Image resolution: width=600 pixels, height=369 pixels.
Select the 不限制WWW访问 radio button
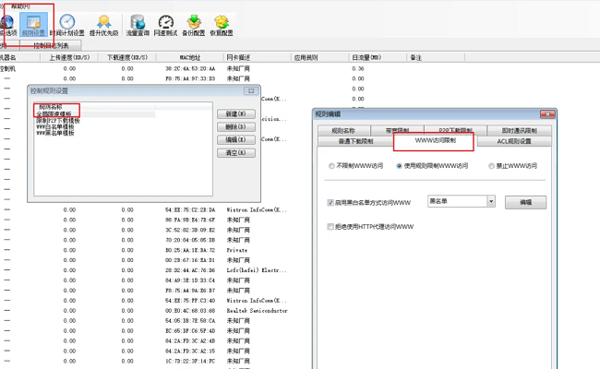pos(332,167)
